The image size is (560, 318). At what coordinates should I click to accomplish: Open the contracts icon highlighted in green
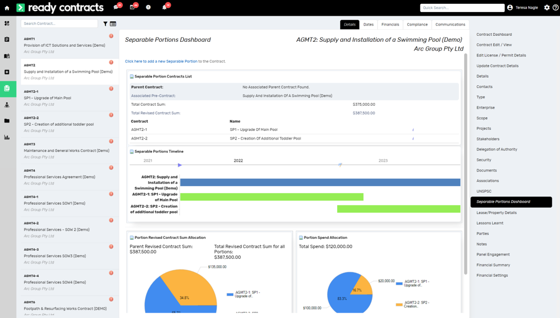tap(7, 88)
